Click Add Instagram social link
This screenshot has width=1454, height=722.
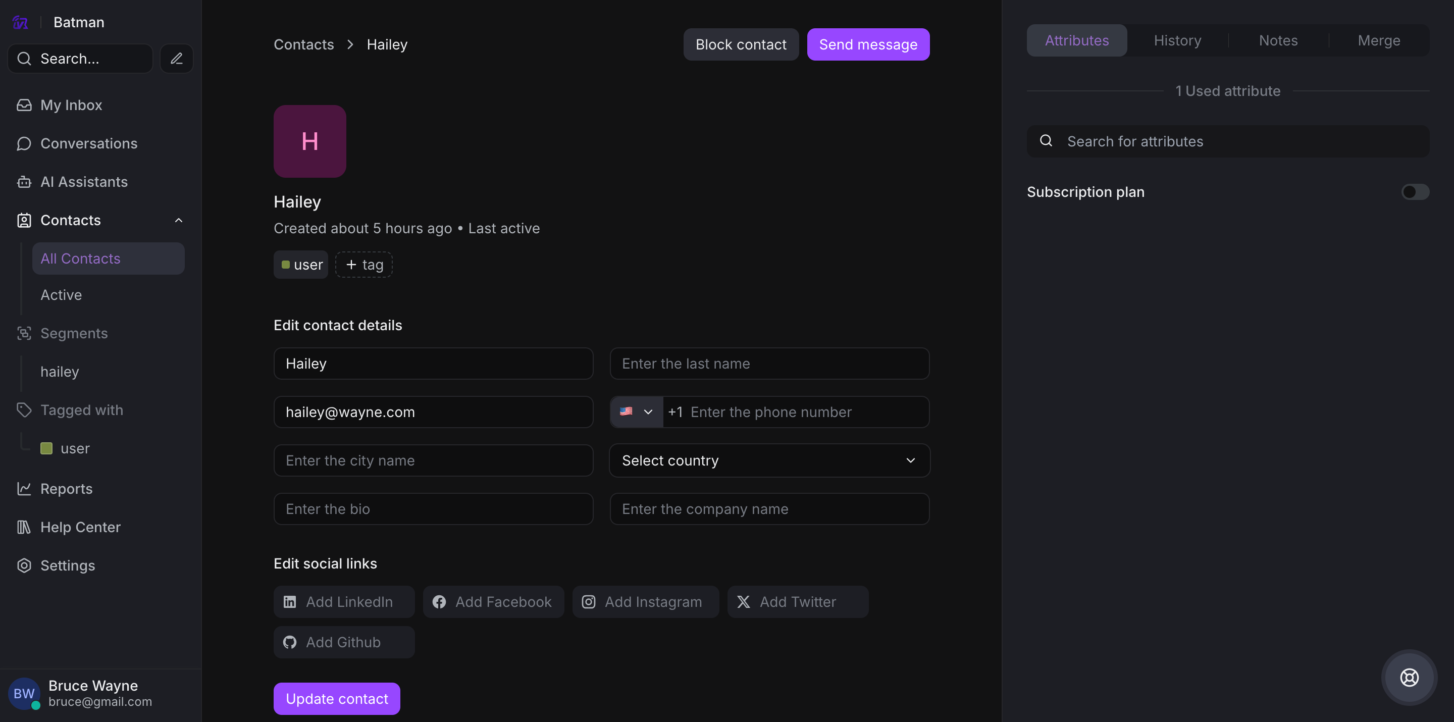point(645,602)
